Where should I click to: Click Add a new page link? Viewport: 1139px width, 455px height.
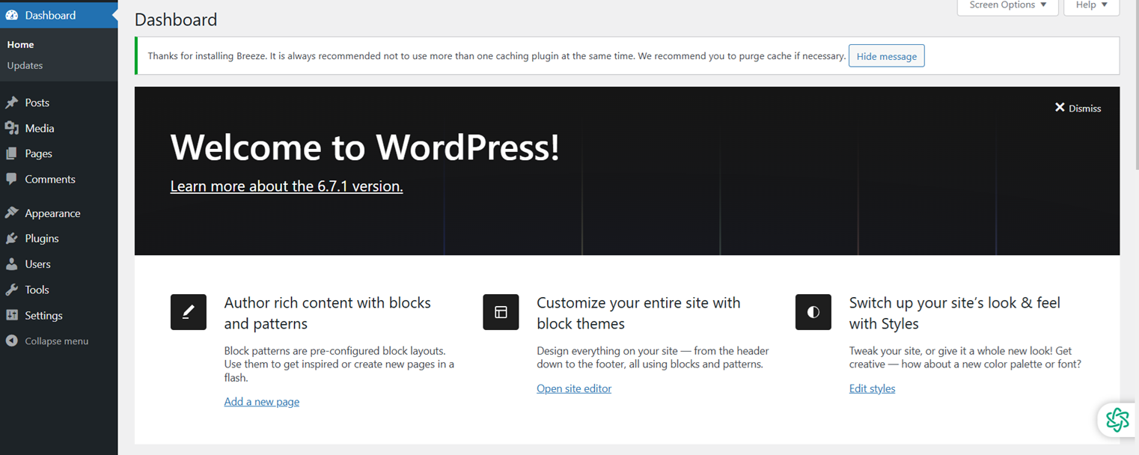click(x=262, y=402)
